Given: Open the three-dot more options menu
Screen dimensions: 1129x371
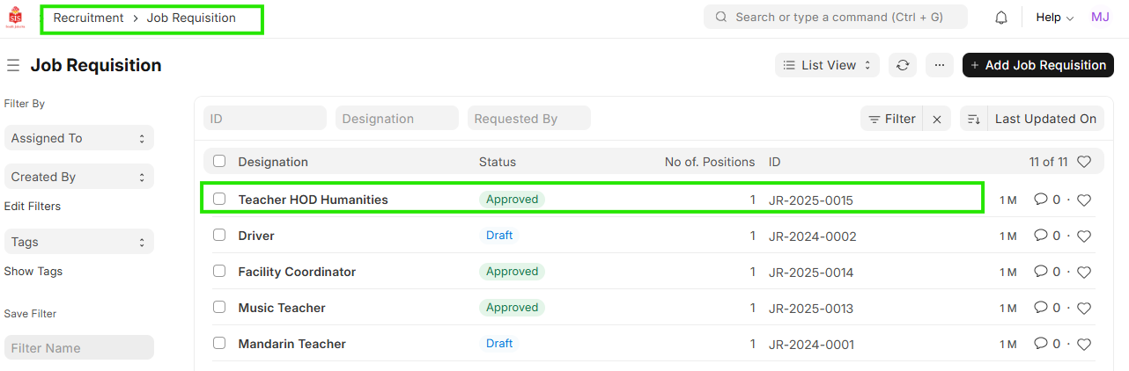Looking at the screenshot, I should pos(939,65).
